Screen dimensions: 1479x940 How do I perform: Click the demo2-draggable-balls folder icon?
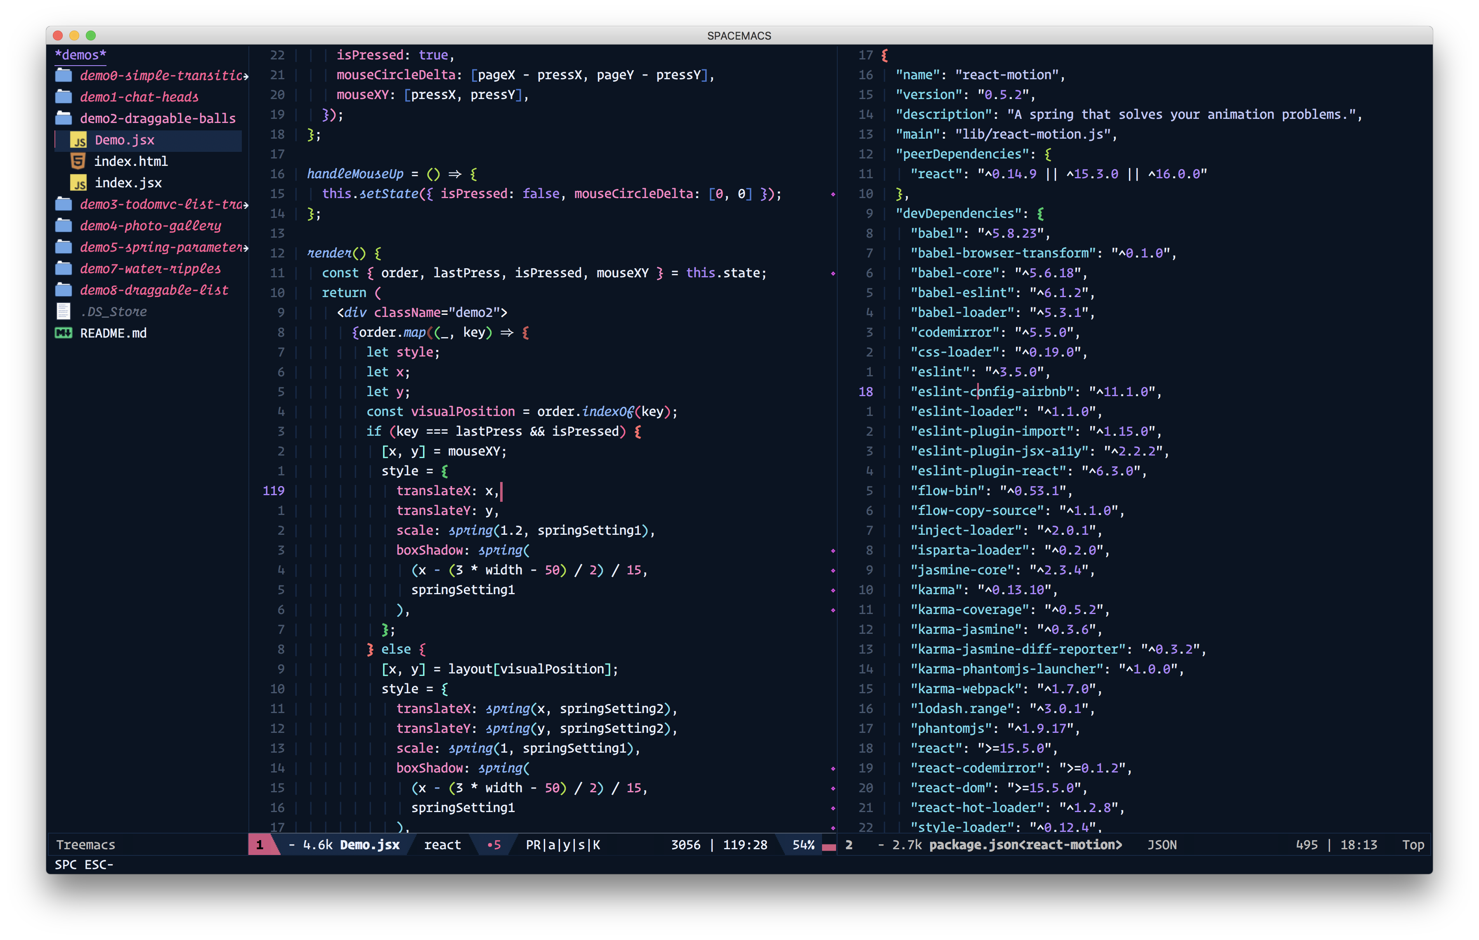coord(64,118)
